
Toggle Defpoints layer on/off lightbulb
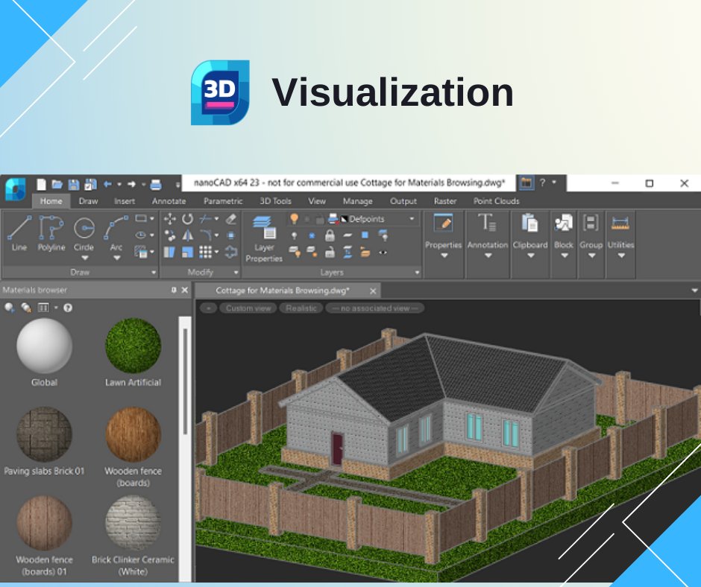(x=294, y=218)
